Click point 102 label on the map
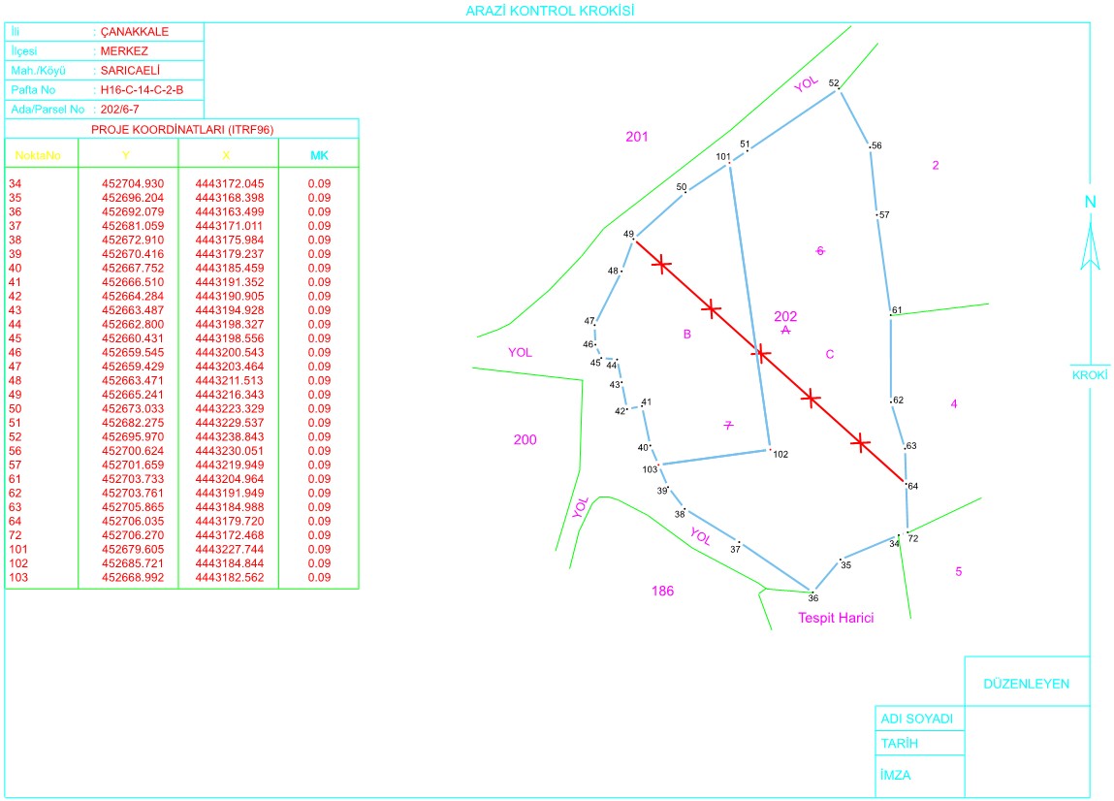The image size is (1114, 801). 780,455
